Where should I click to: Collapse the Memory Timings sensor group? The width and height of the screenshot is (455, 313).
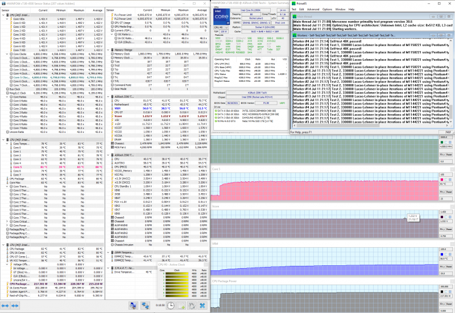(x=108, y=50)
